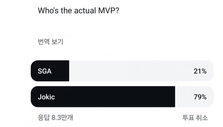Click the Jokic text label
Viewport: 223px width, 127px height.
46,97
